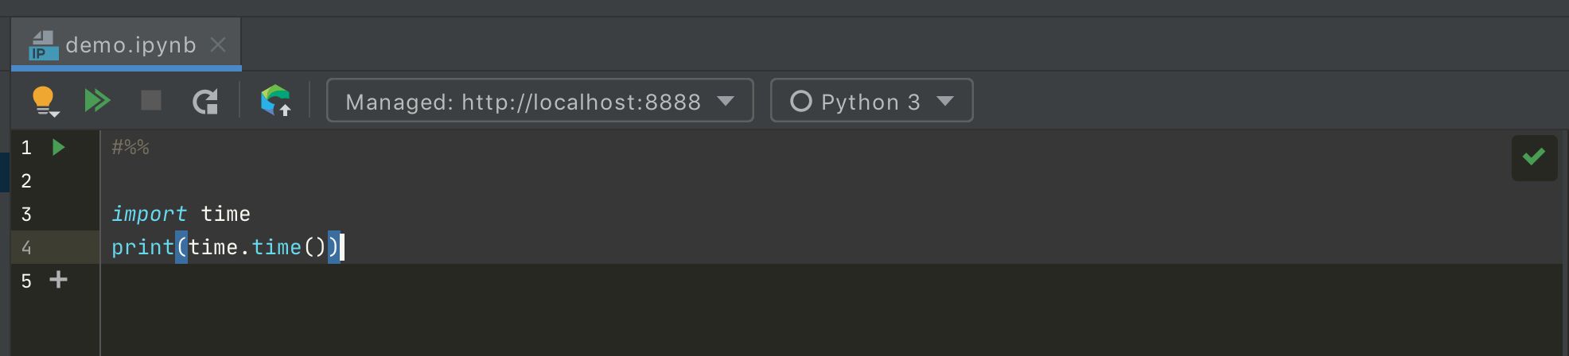
Task: Select the demo.ipynb editor tab
Action: 130,45
